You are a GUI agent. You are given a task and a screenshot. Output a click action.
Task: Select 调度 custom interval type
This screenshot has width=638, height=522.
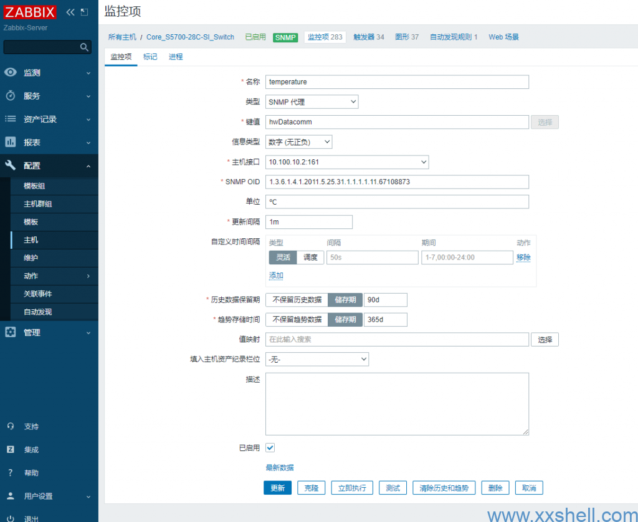click(310, 258)
